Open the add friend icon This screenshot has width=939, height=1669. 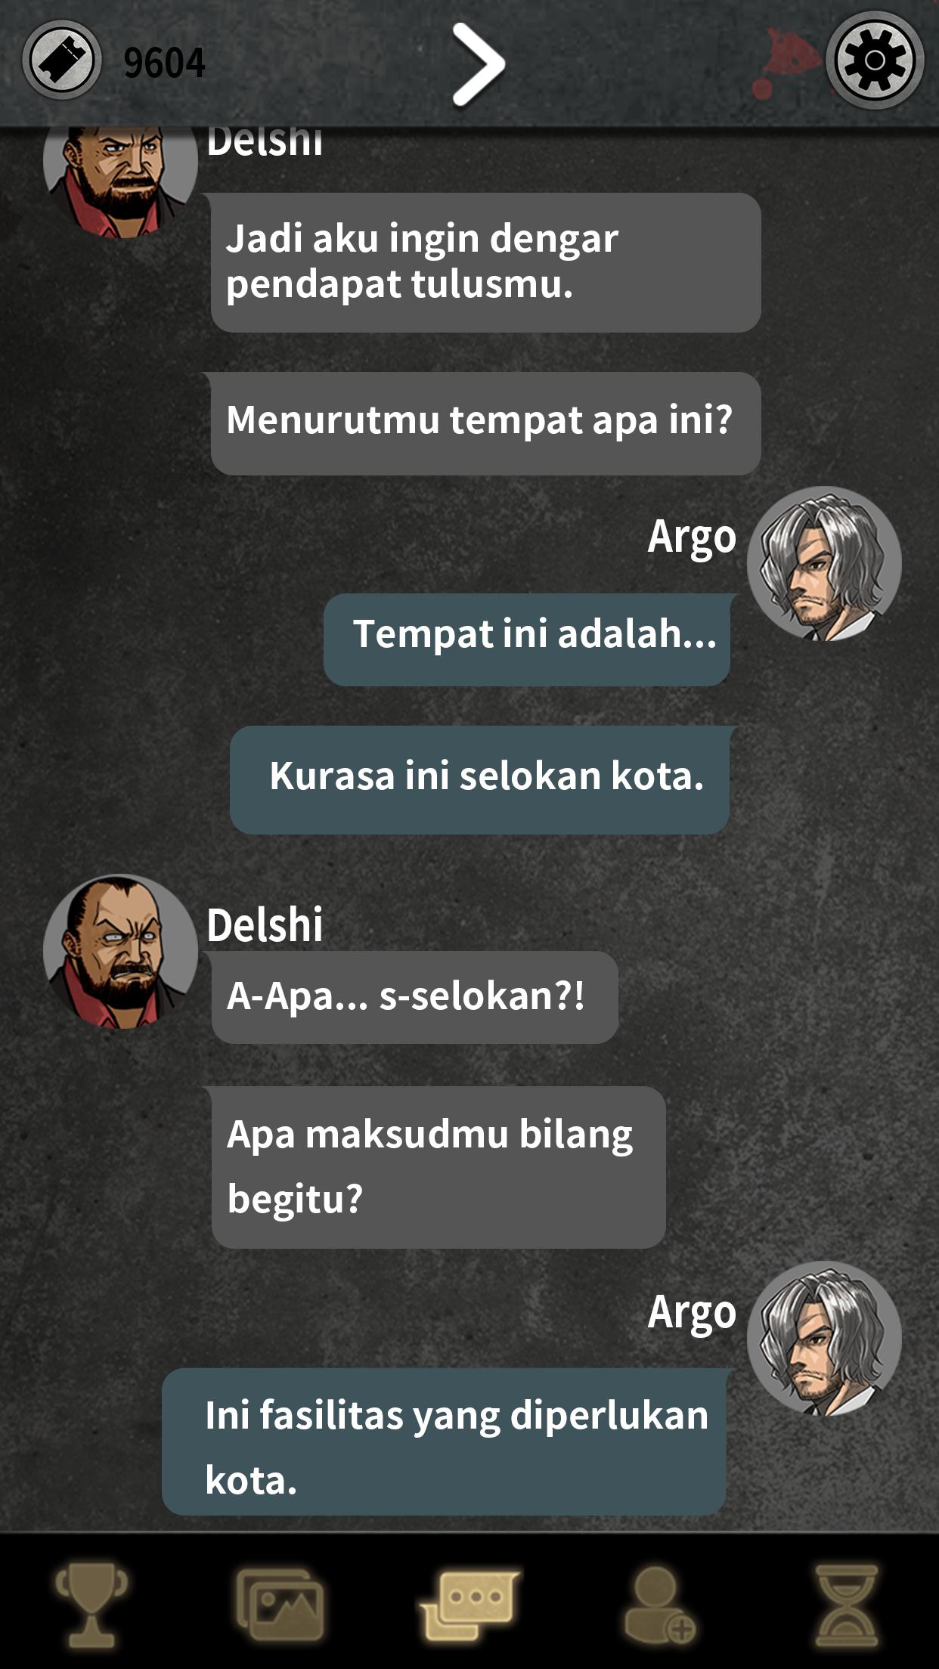[659, 1605]
